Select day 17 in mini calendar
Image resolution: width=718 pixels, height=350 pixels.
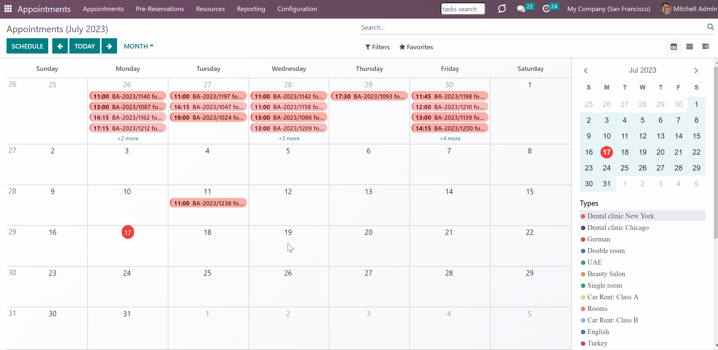tap(606, 152)
